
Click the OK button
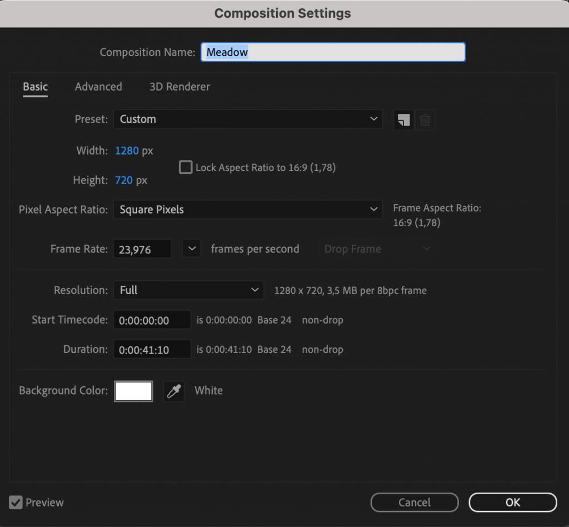click(x=512, y=503)
